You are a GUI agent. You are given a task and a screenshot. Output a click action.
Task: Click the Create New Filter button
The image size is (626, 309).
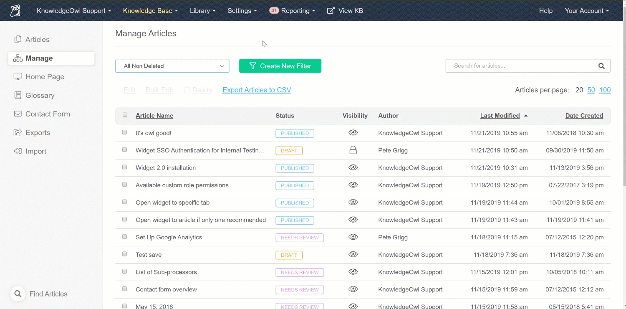280,66
